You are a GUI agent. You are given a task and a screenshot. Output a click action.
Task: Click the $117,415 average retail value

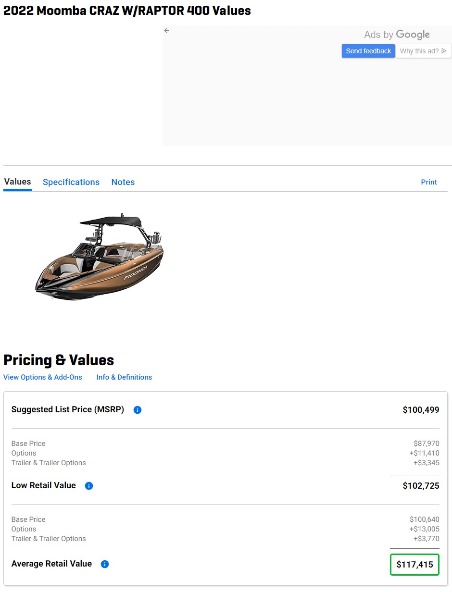(x=414, y=565)
